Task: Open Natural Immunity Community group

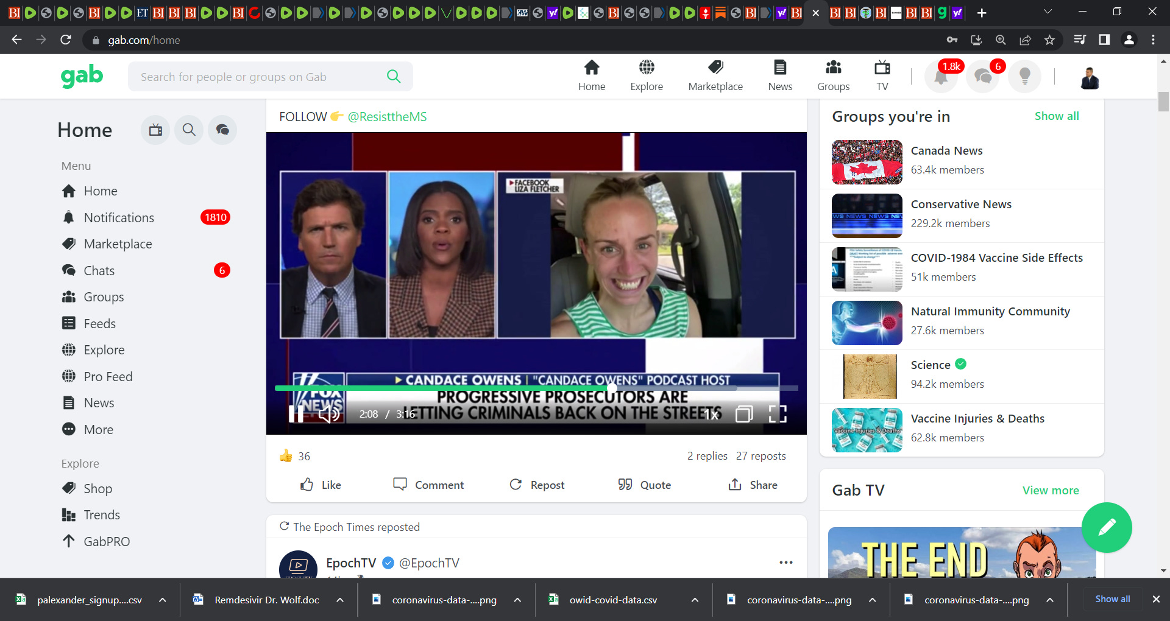Action: tap(962, 323)
